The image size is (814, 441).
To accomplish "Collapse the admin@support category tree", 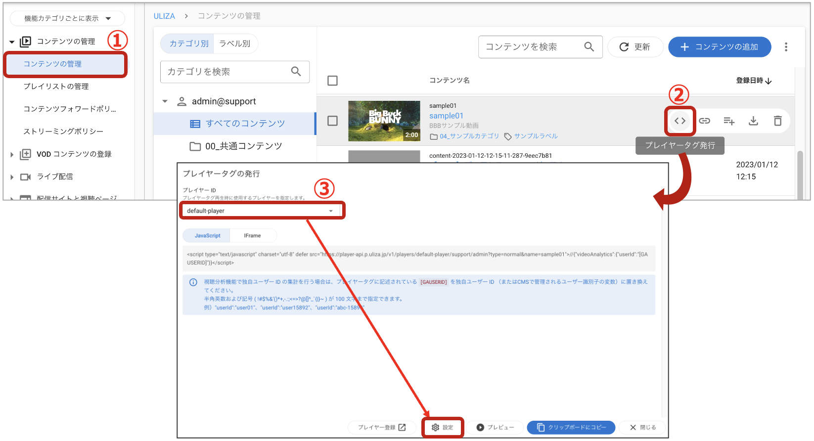I will [x=165, y=101].
